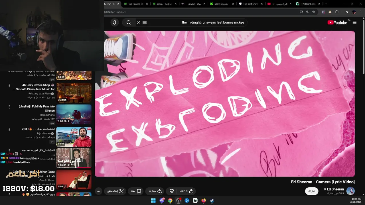Open options menu for MjrmGames video
Screen dimensions: 365x205
[x=9, y=129]
